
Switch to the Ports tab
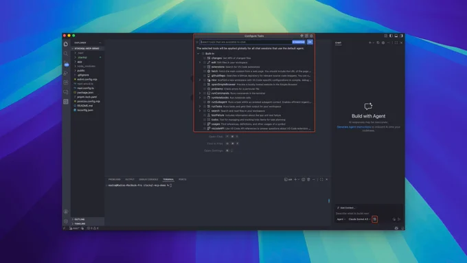point(182,180)
